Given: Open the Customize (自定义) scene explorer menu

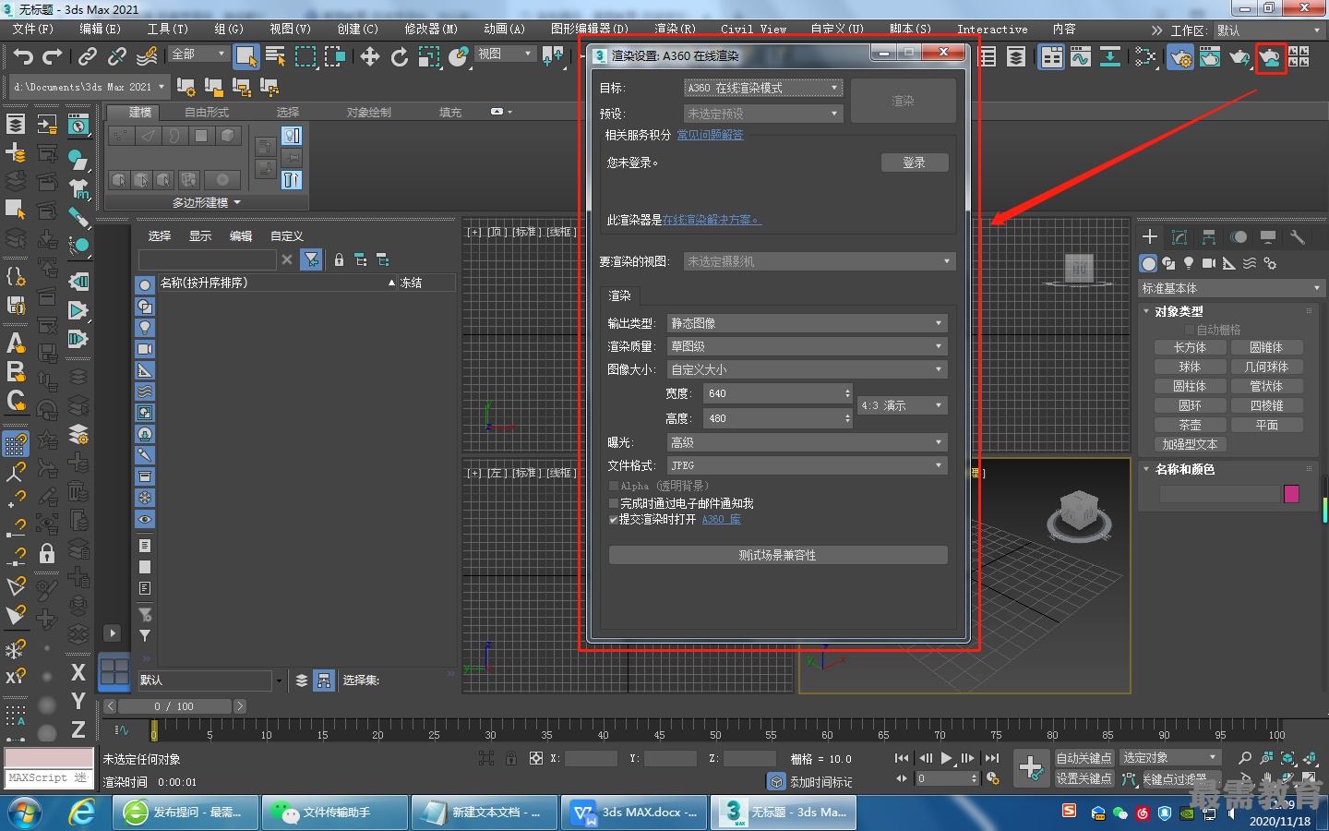Looking at the screenshot, I should point(287,236).
